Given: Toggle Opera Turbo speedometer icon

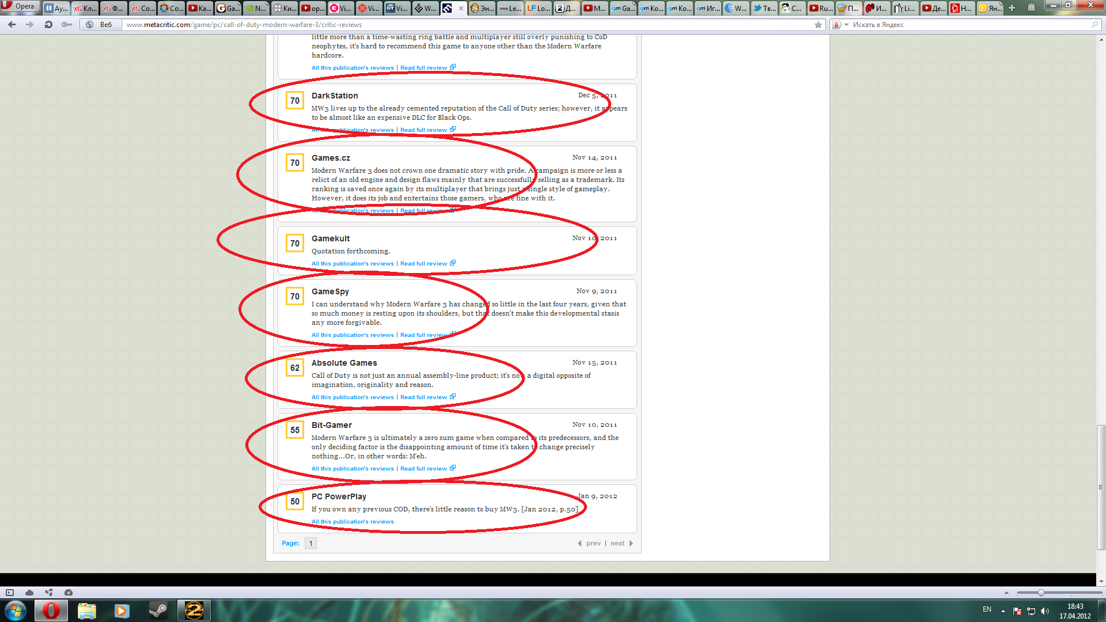Looking at the screenshot, I should coord(69,593).
